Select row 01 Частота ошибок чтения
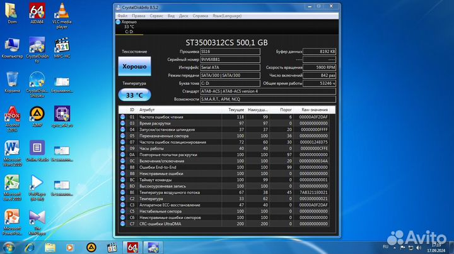The height and width of the screenshot is (254, 454). click(x=224, y=117)
